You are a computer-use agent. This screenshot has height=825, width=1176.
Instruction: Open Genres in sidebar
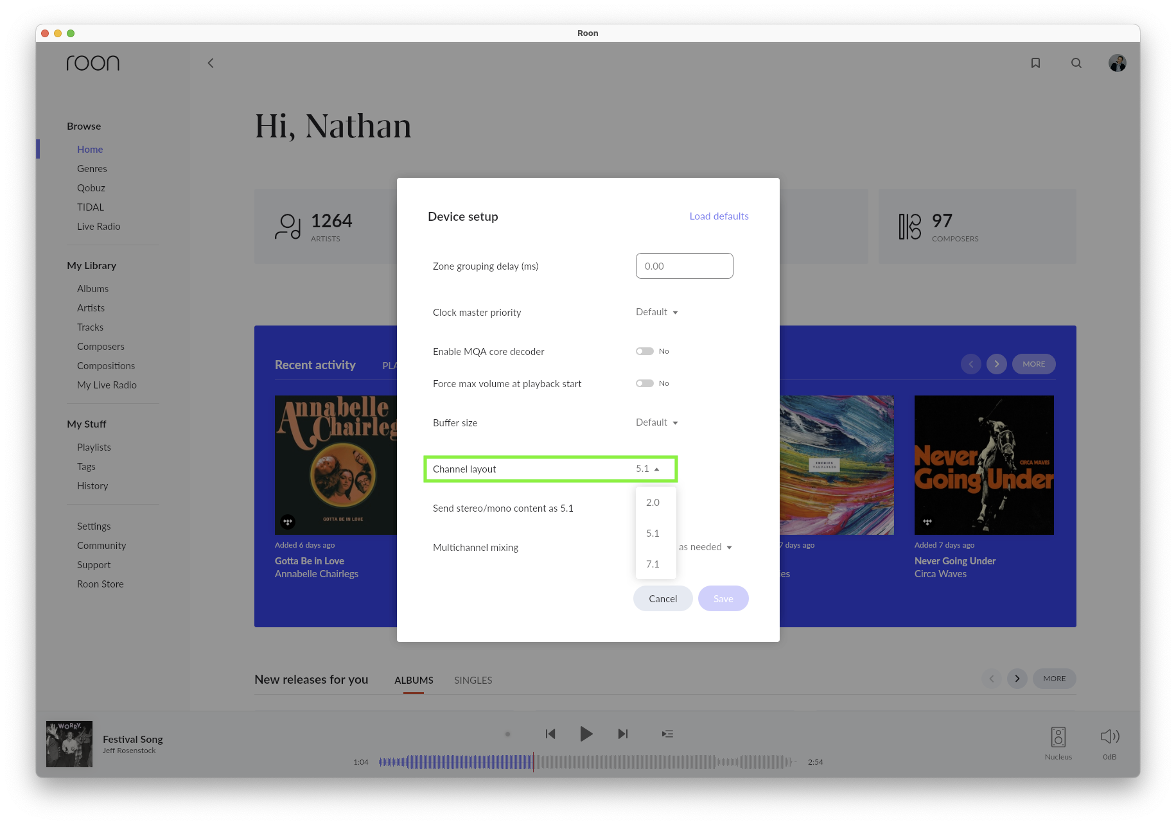92,168
